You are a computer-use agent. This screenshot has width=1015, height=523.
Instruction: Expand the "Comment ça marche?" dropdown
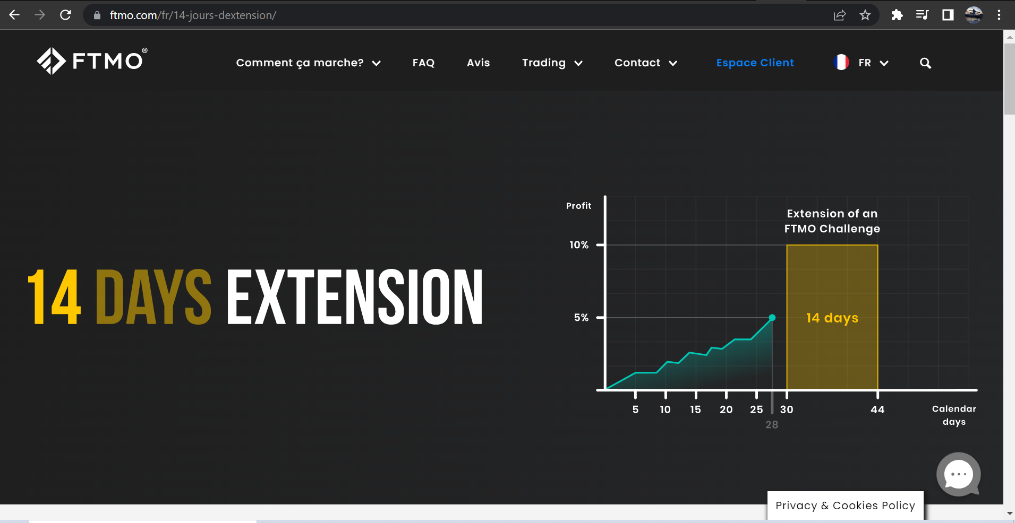point(308,63)
